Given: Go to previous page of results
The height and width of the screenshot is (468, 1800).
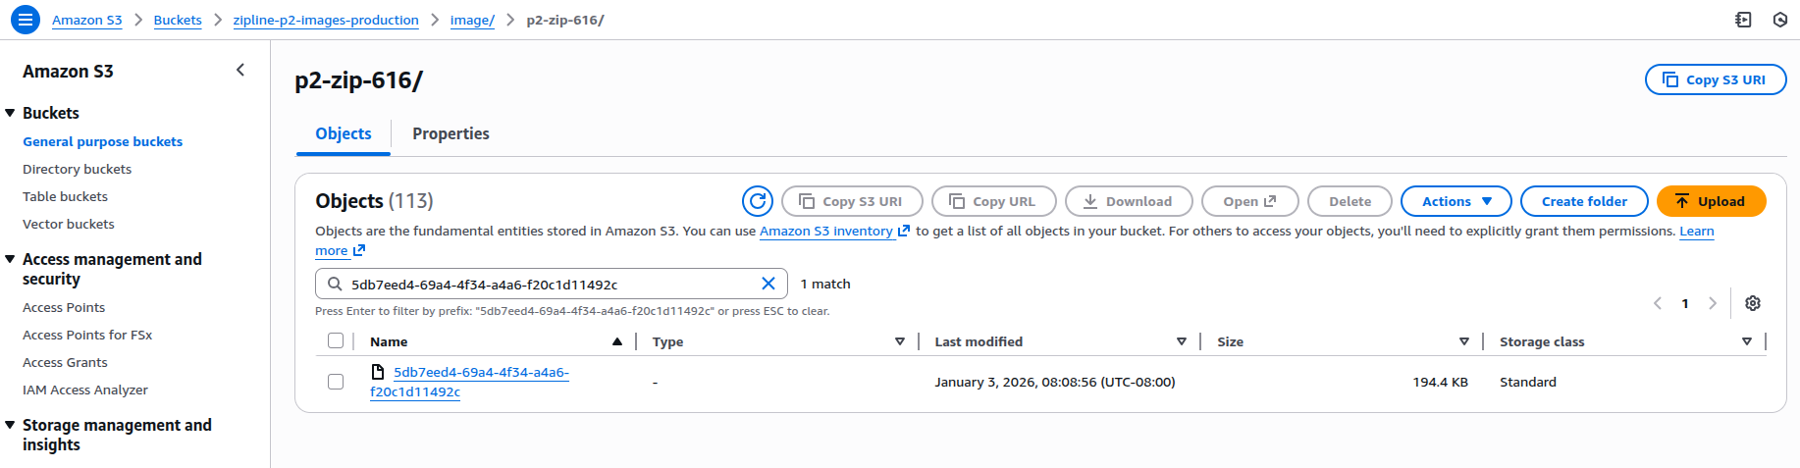Looking at the screenshot, I should 1658,303.
